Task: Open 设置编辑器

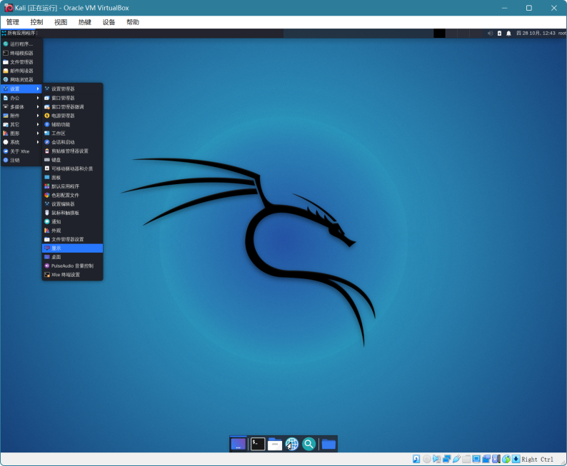Action: click(73, 204)
